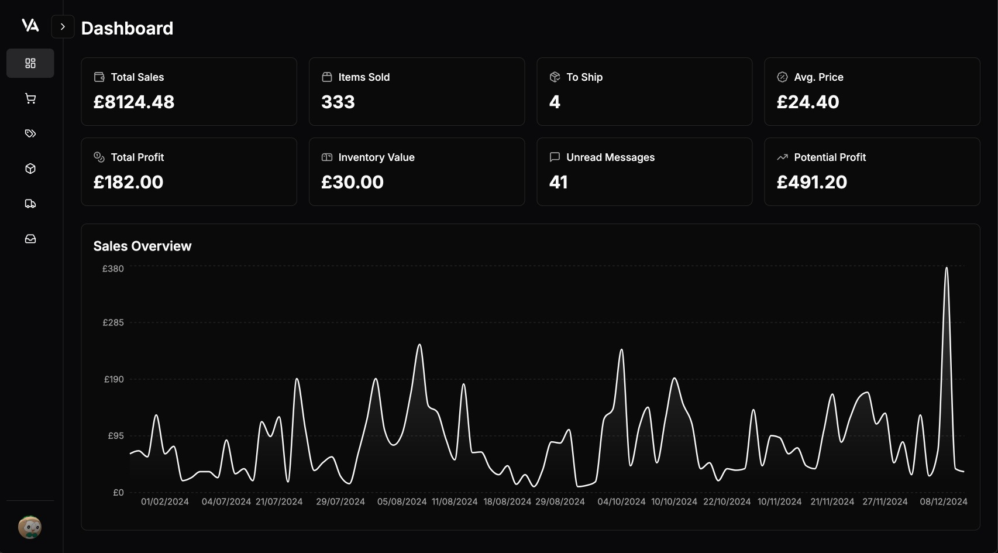
Task: Open the shipping truck icon in the sidebar
Action: 30,203
